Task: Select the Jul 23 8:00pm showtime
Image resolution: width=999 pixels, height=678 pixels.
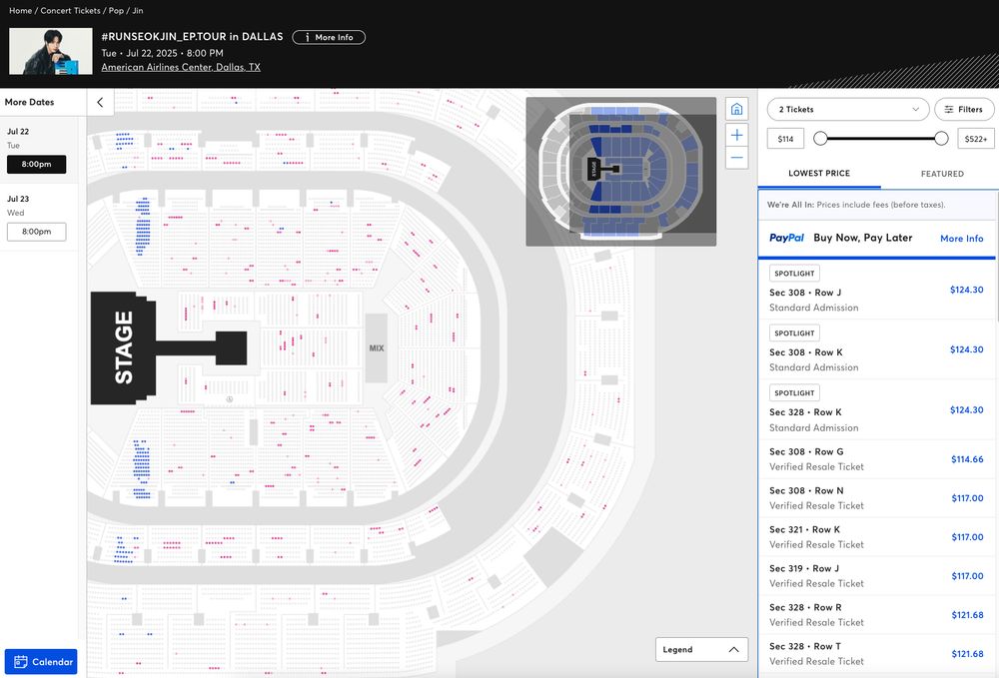Action: 36,232
